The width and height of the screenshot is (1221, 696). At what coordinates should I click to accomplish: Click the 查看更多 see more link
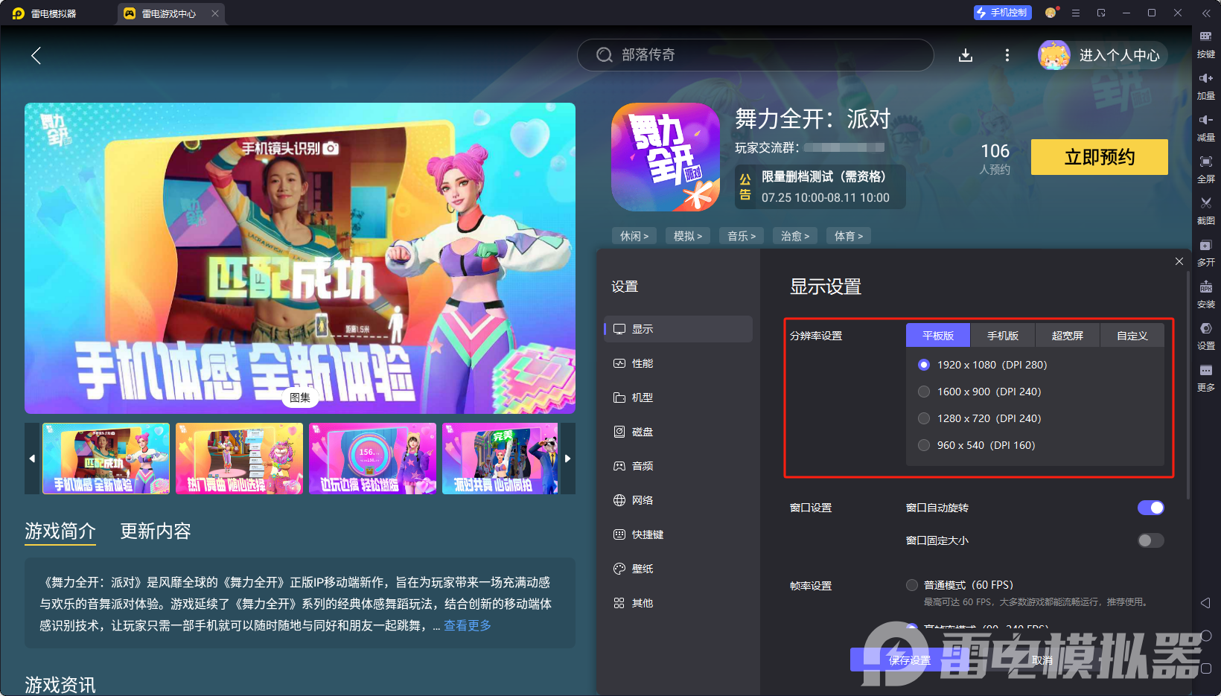point(467,626)
